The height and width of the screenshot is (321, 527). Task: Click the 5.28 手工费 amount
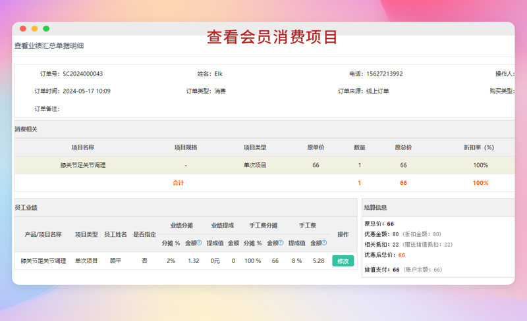point(318,261)
